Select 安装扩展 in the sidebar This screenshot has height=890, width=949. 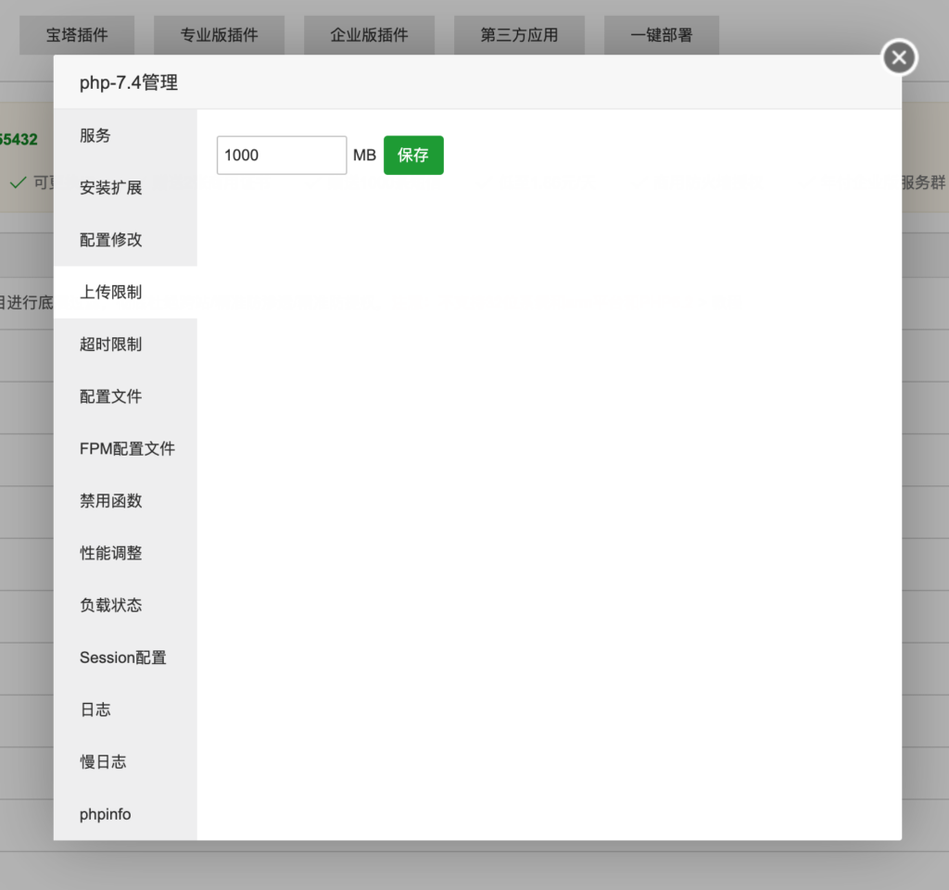click(x=111, y=188)
